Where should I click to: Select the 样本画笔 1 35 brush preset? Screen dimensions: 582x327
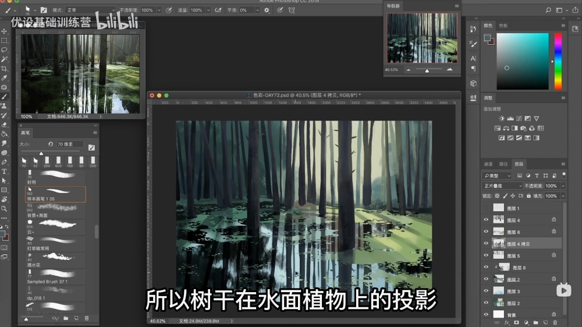[x=55, y=194]
